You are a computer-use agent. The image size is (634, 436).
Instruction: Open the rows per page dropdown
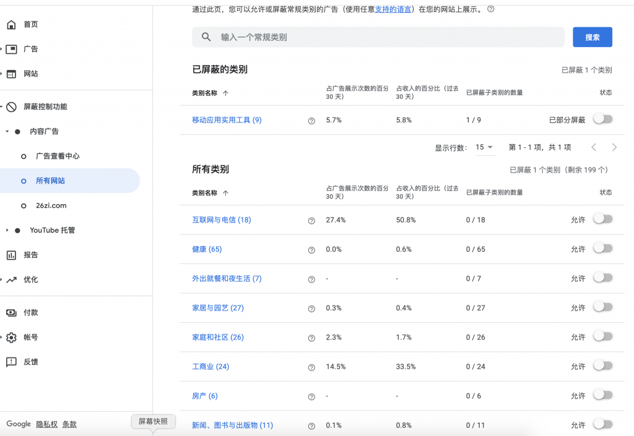[x=484, y=147]
